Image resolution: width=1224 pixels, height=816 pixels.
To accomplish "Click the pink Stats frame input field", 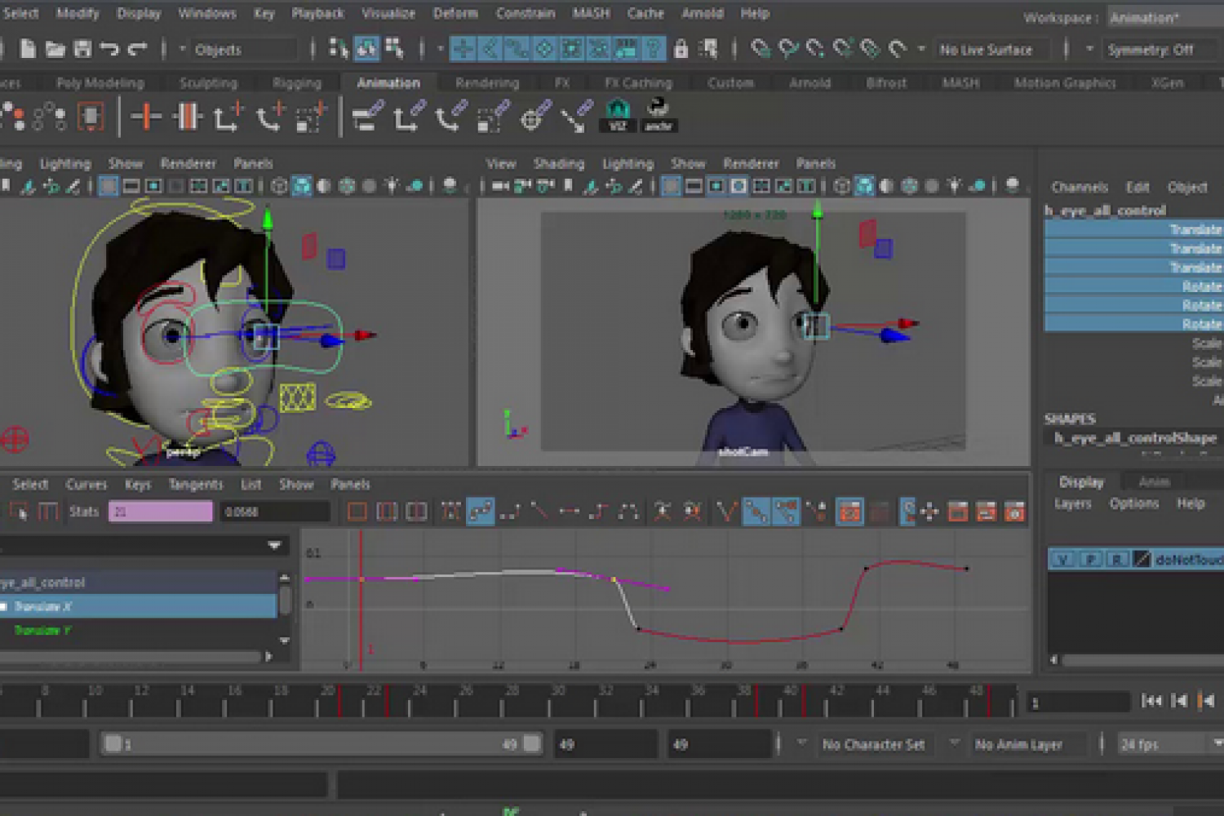I will 160,512.
